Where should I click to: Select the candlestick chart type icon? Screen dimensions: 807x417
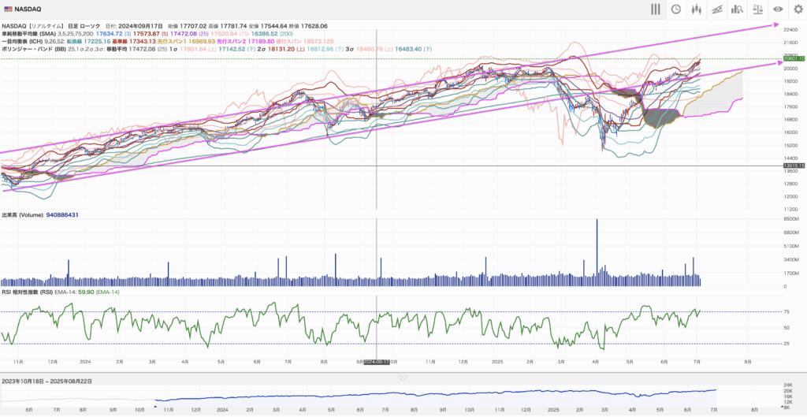pos(696,9)
